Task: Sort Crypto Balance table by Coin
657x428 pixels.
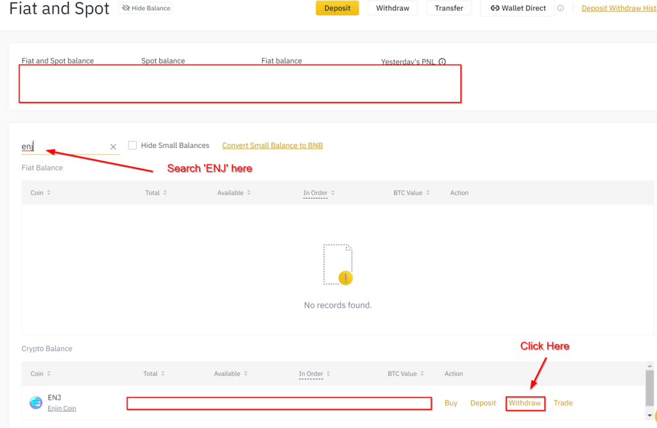Action: coord(40,374)
